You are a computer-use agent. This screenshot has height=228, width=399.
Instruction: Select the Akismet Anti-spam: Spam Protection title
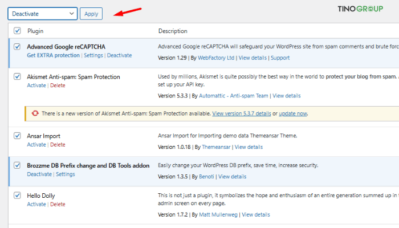coord(74,77)
